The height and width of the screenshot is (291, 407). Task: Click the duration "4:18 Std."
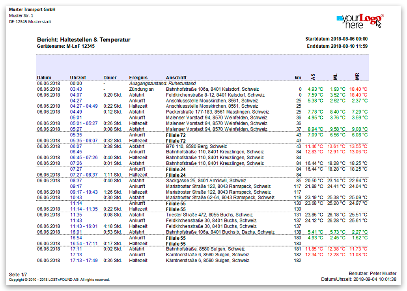point(113,226)
